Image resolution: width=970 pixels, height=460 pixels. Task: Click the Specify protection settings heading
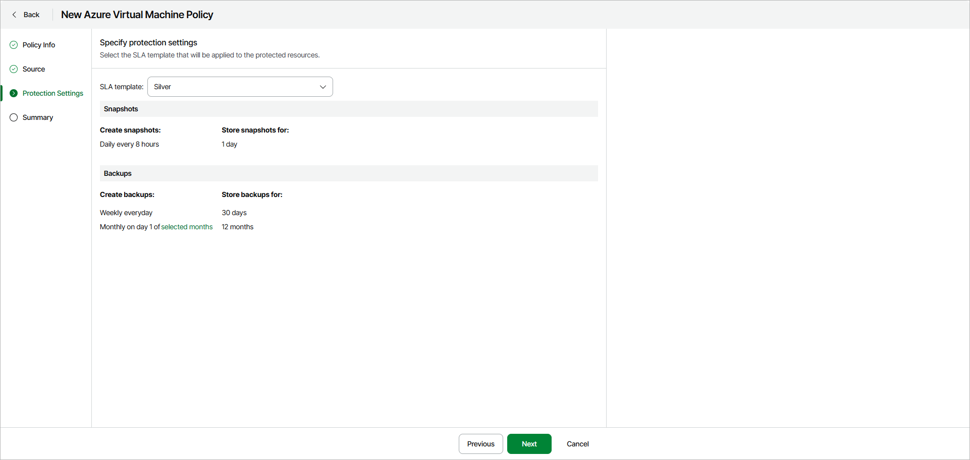click(148, 42)
